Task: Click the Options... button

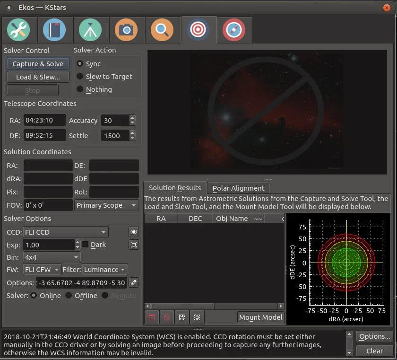Action: pos(374,336)
